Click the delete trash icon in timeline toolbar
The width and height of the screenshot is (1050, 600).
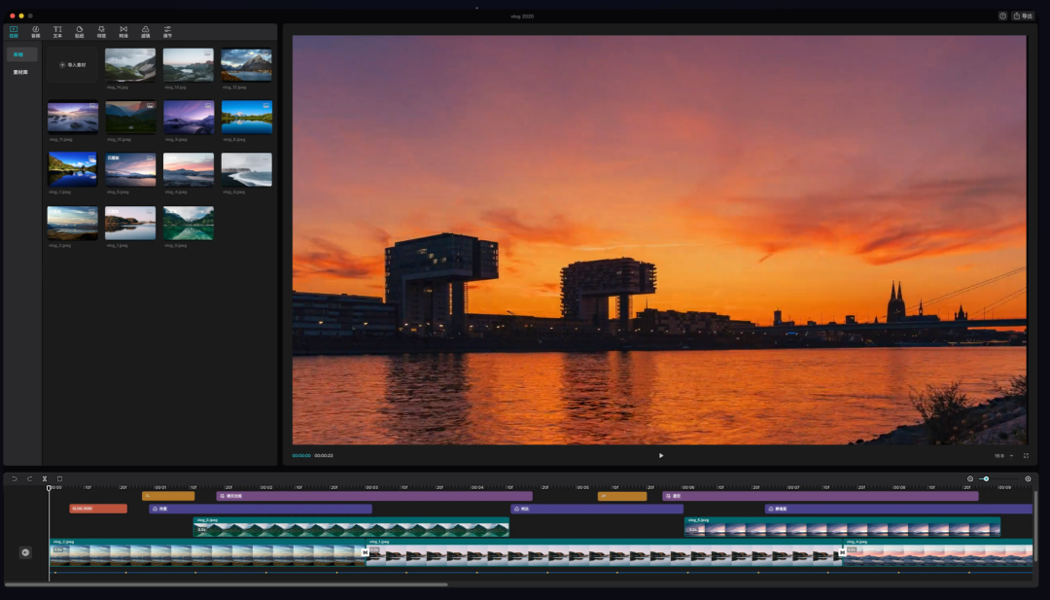tap(59, 478)
